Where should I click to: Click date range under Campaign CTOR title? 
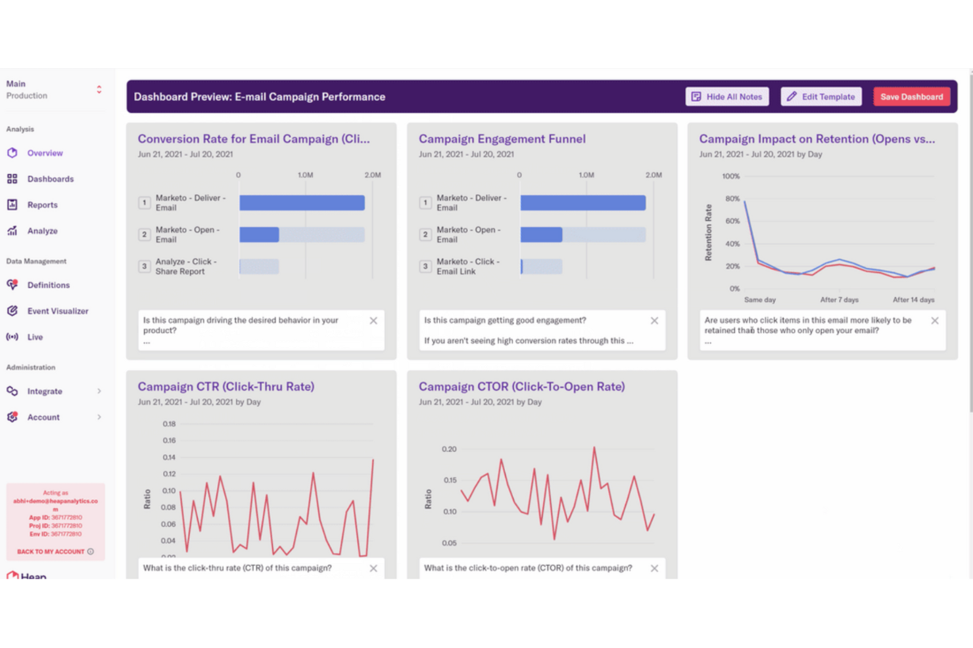point(481,402)
